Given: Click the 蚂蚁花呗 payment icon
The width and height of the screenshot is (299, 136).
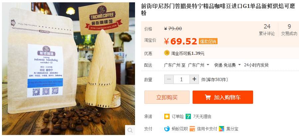Looking at the screenshot, I should pos(167,129).
